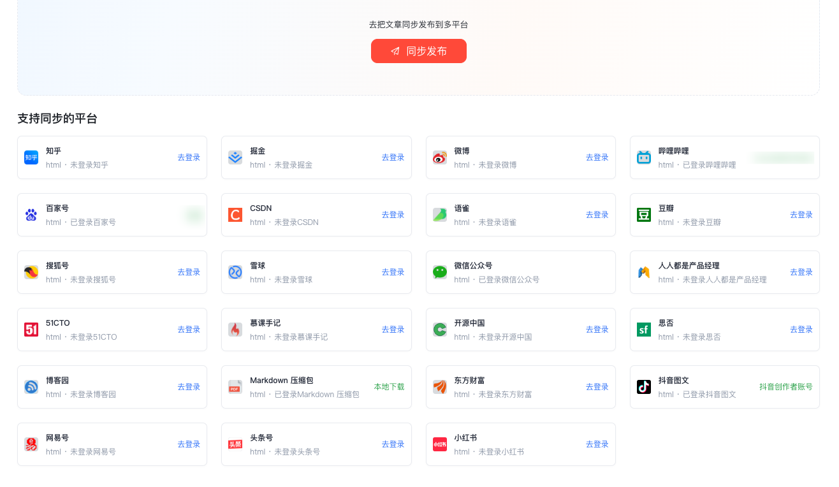Click the 知乎 logo icon

pyautogui.click(x=31, y=157)
